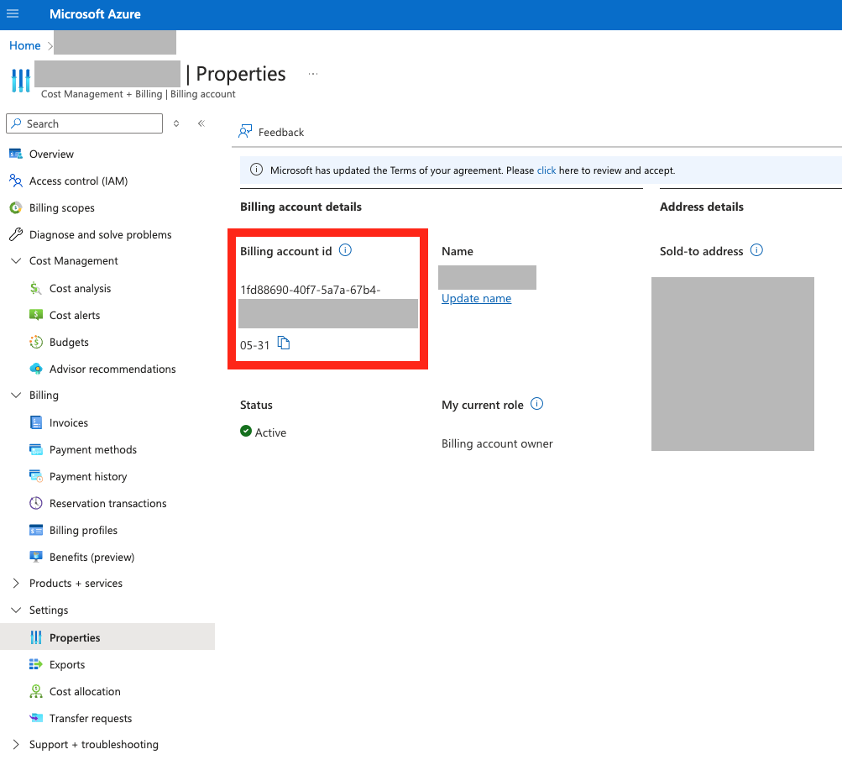The width and height of the screenshot is (842, 765).
Task: Click info icon next to Billing account id
Action: point(345,250)
